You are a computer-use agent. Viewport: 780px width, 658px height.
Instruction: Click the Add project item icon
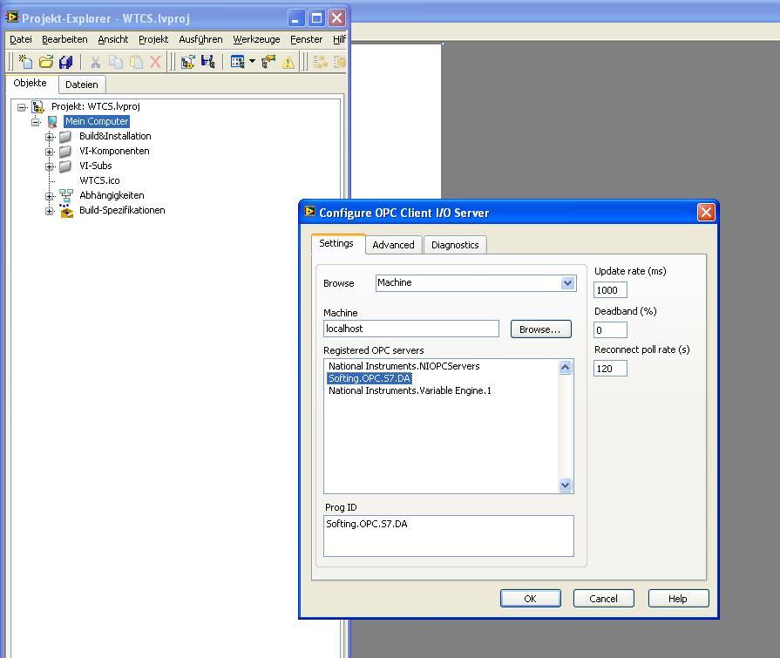click(x=187, y=62)
